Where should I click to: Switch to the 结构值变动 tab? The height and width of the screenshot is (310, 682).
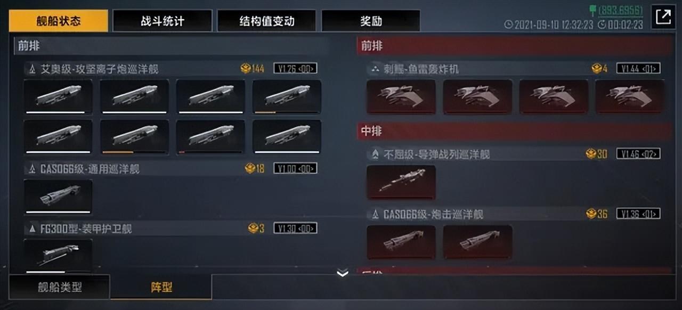(x=266, y=21)
